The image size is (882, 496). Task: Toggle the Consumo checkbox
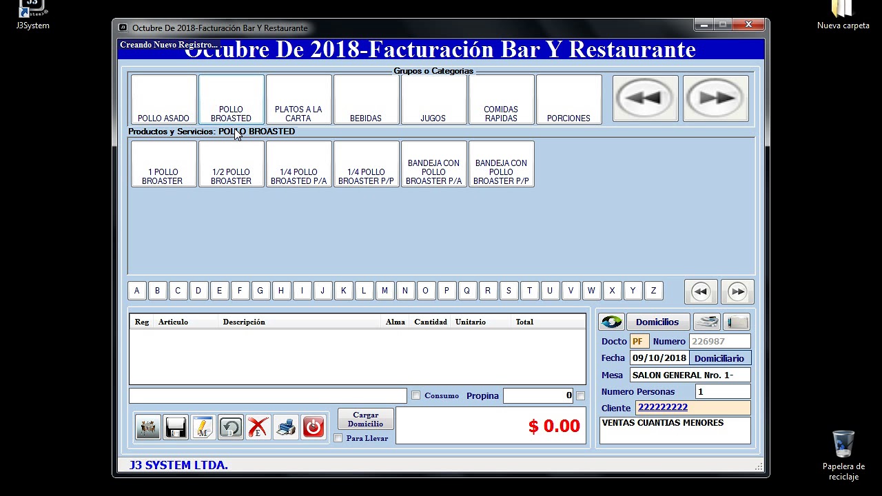[x=416, y=395]
